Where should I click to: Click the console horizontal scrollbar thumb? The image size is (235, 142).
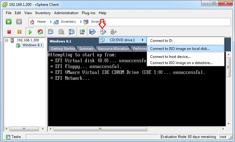(x=100, y=129)
